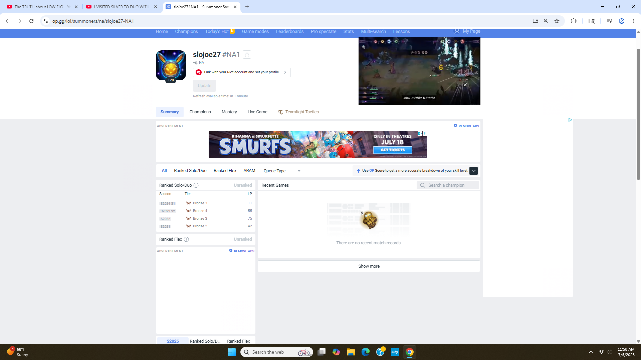The image size is (641, 360).
Task: Open browser zoom icon in address bar
Action: point(546,21)
